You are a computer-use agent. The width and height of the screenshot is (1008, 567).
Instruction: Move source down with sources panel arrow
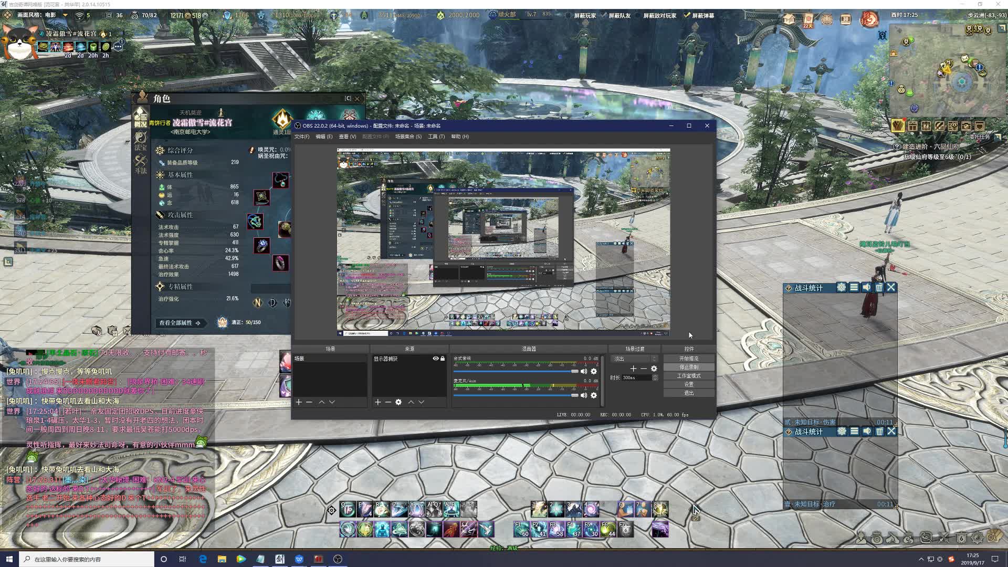tap(421, 402)
